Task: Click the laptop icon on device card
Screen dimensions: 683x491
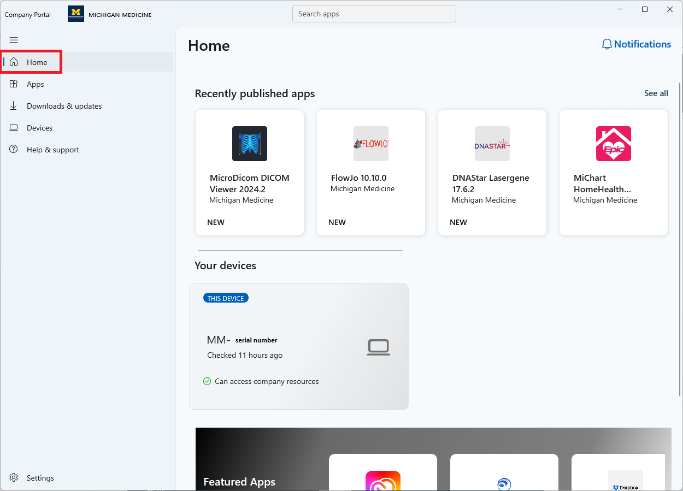Action: click(378, 347)
